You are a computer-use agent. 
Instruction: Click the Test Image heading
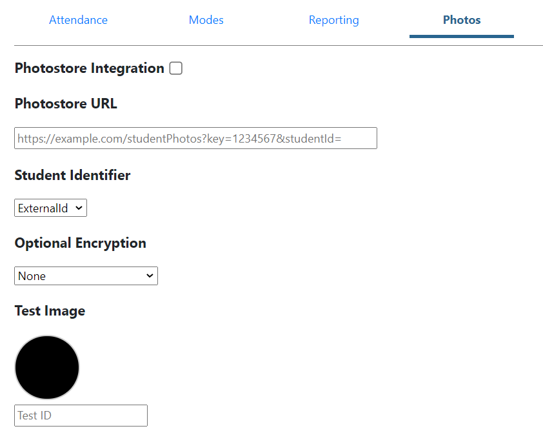(x=50, y=311)
